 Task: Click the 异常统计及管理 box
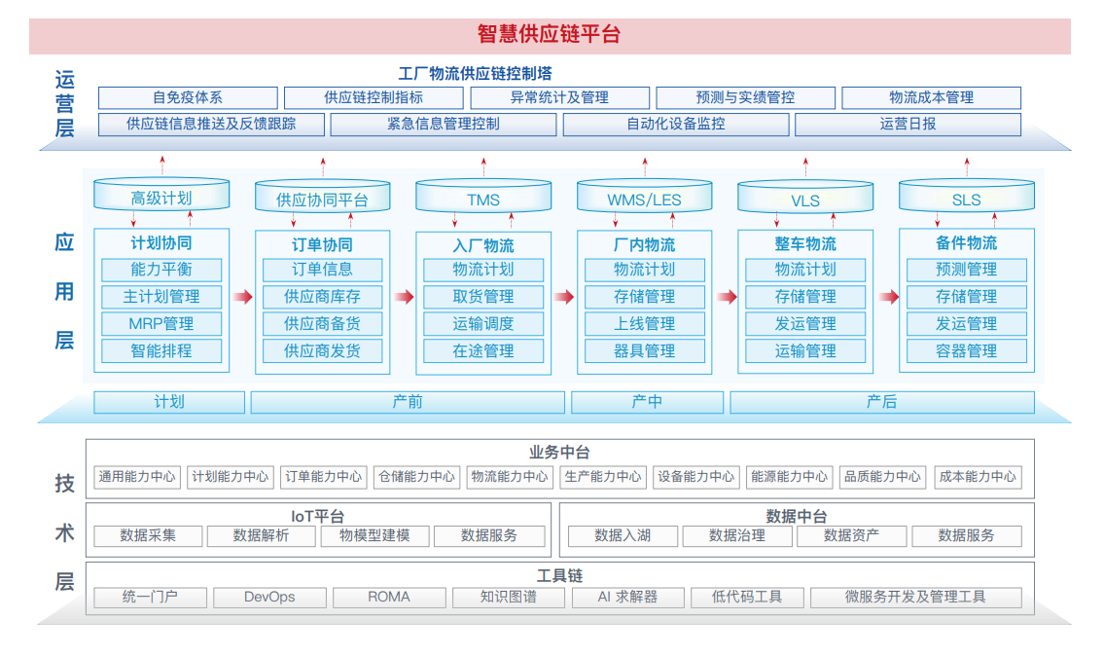[559, 98]
